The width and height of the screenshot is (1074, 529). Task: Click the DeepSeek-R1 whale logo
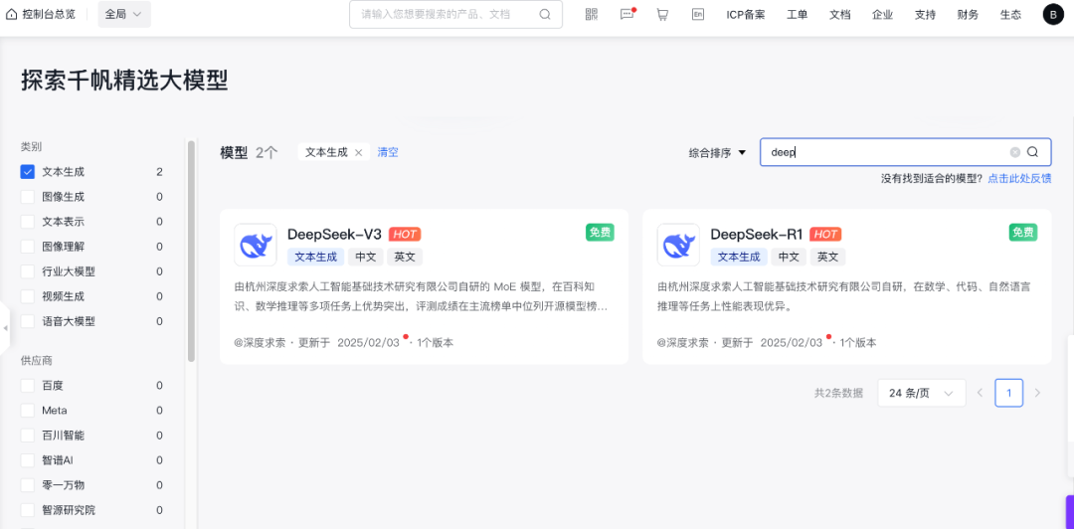tap(679, 245)
